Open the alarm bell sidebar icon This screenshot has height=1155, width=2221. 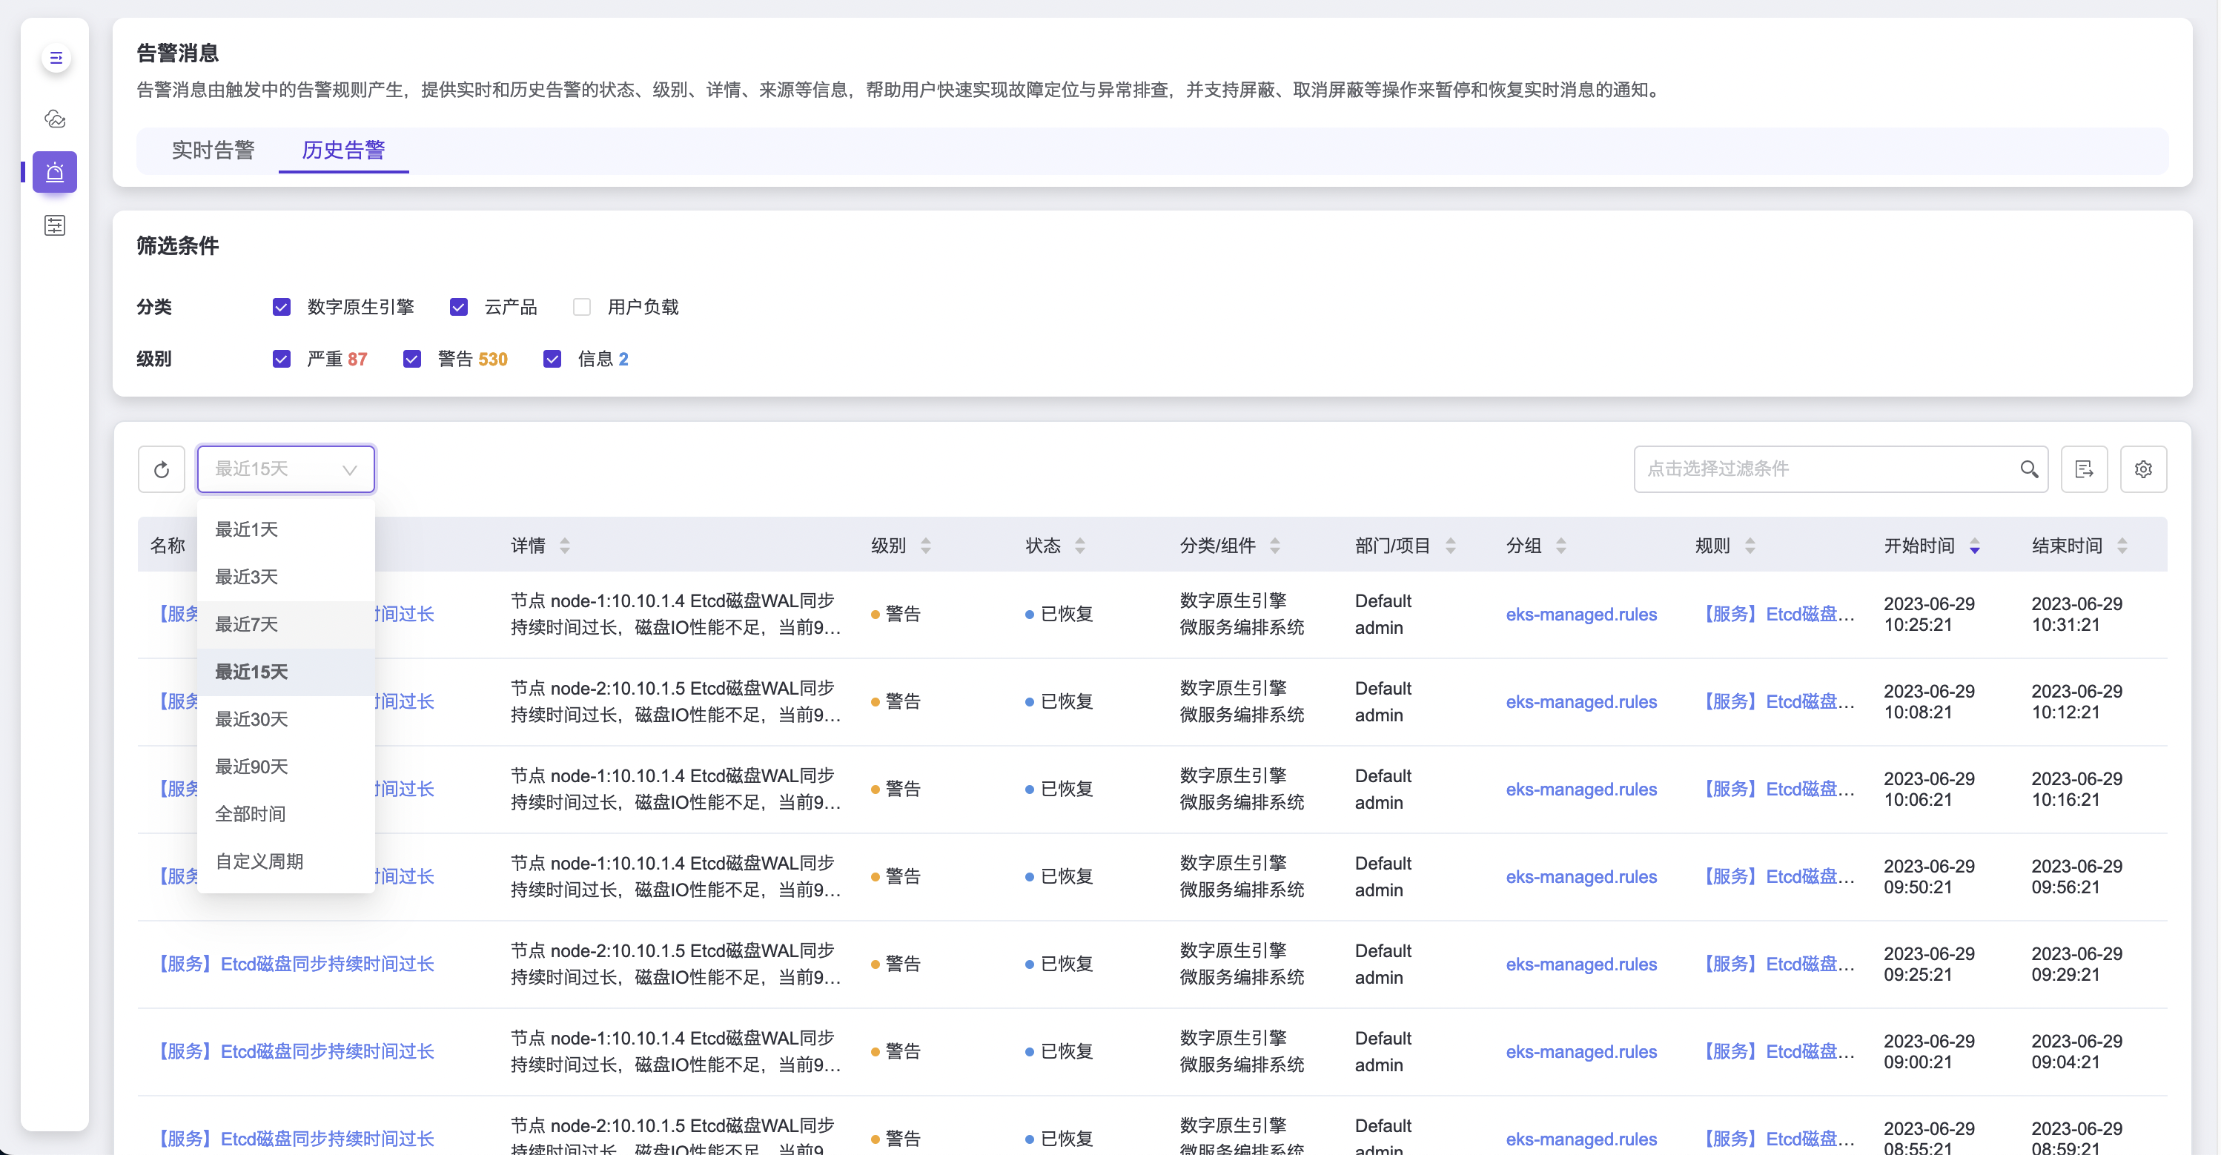tap(55, 173)
